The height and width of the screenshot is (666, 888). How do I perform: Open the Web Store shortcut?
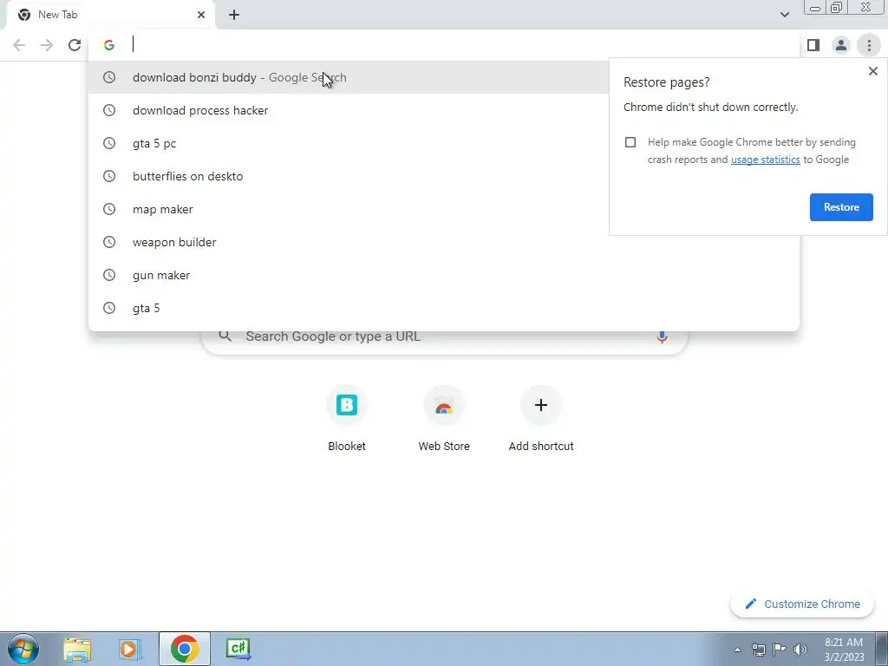(x=444, y=421)
